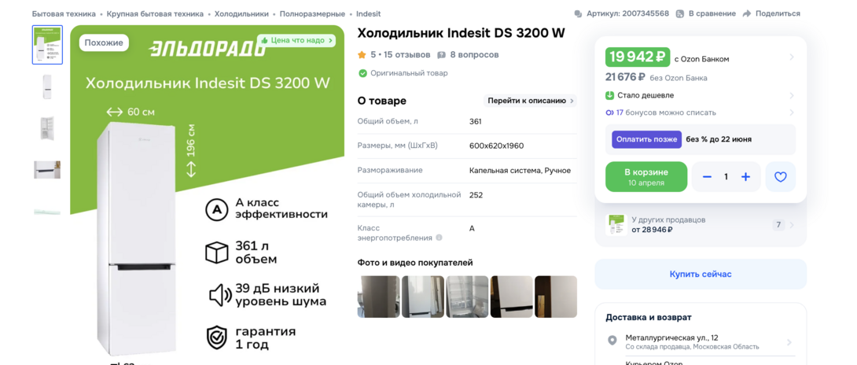
Task: Add product to favorites with heart icon
Action: (x=781, y=177)
